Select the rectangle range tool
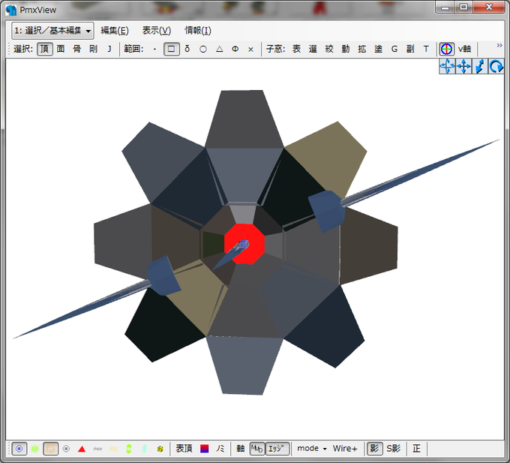The height and width of the screenshot is (463, 510). (x=172, y=49)
